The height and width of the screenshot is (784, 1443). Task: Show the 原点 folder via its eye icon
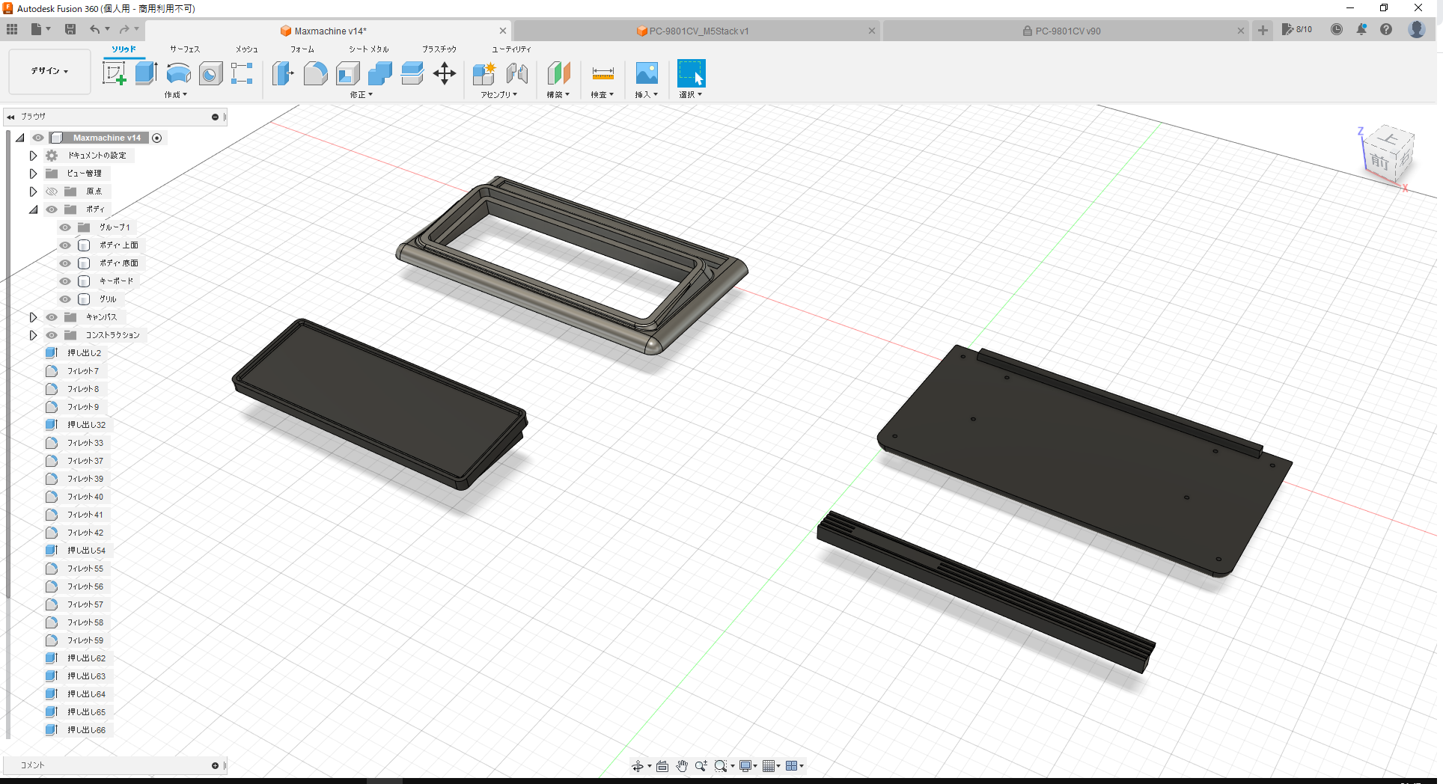(52, 192)
